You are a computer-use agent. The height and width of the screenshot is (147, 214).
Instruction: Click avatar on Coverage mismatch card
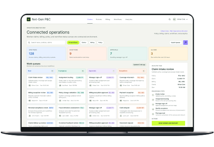(x=121, y=86)
